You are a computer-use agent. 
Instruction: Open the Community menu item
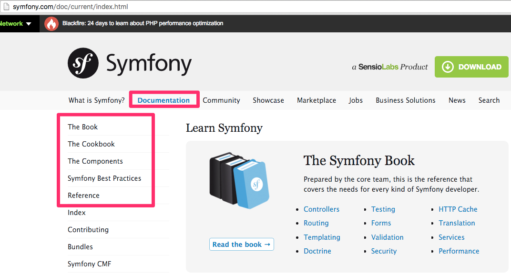(221, 100)
